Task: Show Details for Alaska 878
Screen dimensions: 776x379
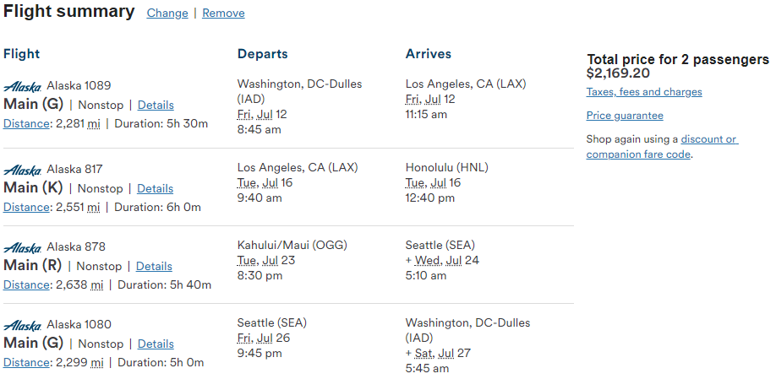Action: (x=154, y=267)
